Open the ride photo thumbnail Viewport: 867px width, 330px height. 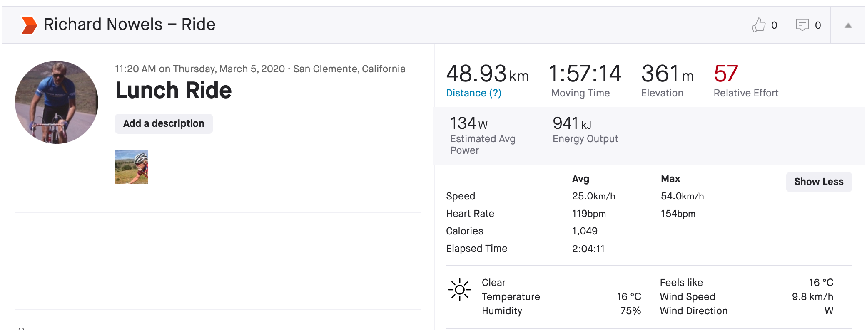pos(132,167)
